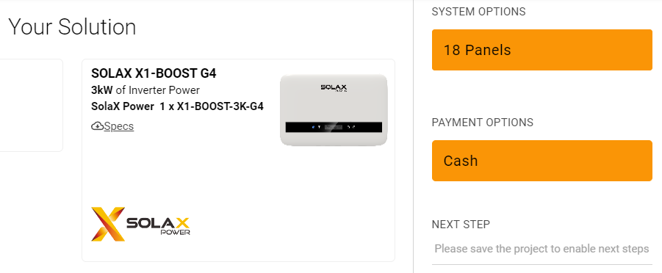Click the PAYMENT OPTIONS section label
The height and width of the screenshot is (273, 662).
(483, 123)
